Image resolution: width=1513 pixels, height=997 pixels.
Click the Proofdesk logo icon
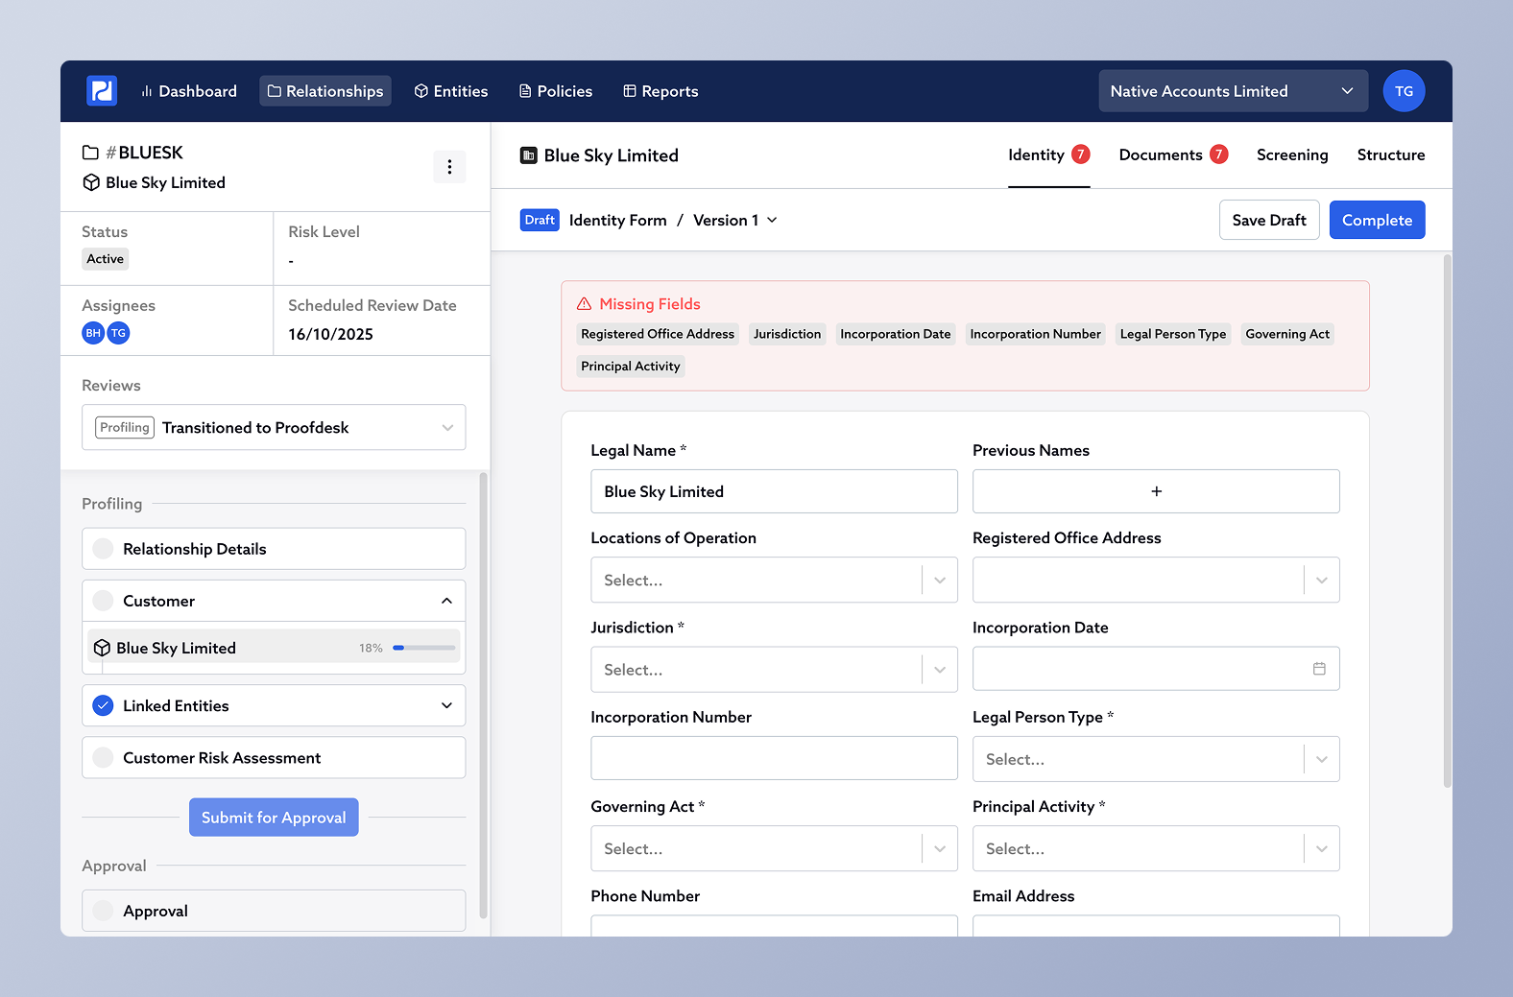coord(102,91)
